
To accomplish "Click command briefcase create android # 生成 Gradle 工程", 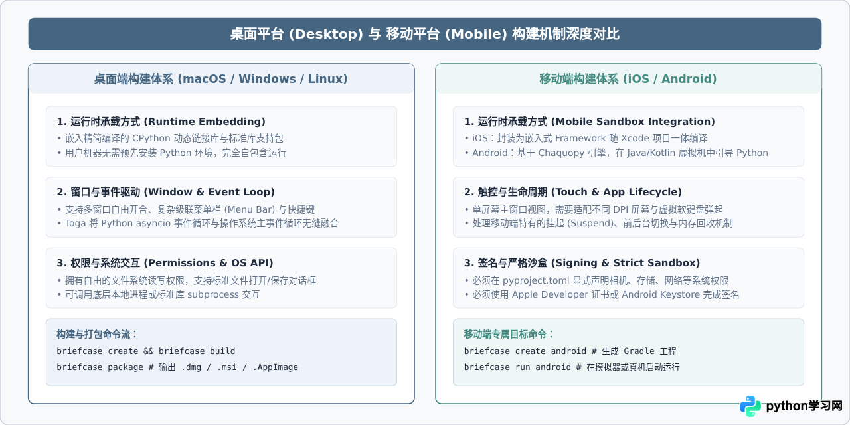I will pos(570,351).
